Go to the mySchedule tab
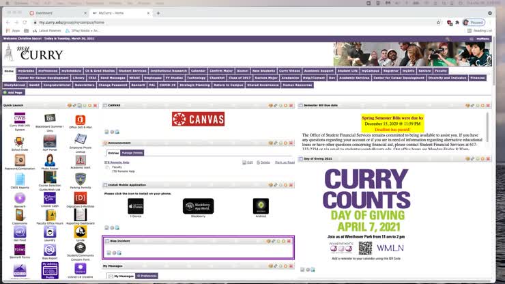This screenshot has height=284, width=505. [x=71, y=71]
